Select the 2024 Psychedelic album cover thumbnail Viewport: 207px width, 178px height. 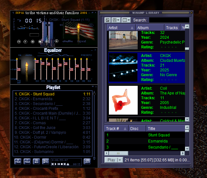(123, 40)
